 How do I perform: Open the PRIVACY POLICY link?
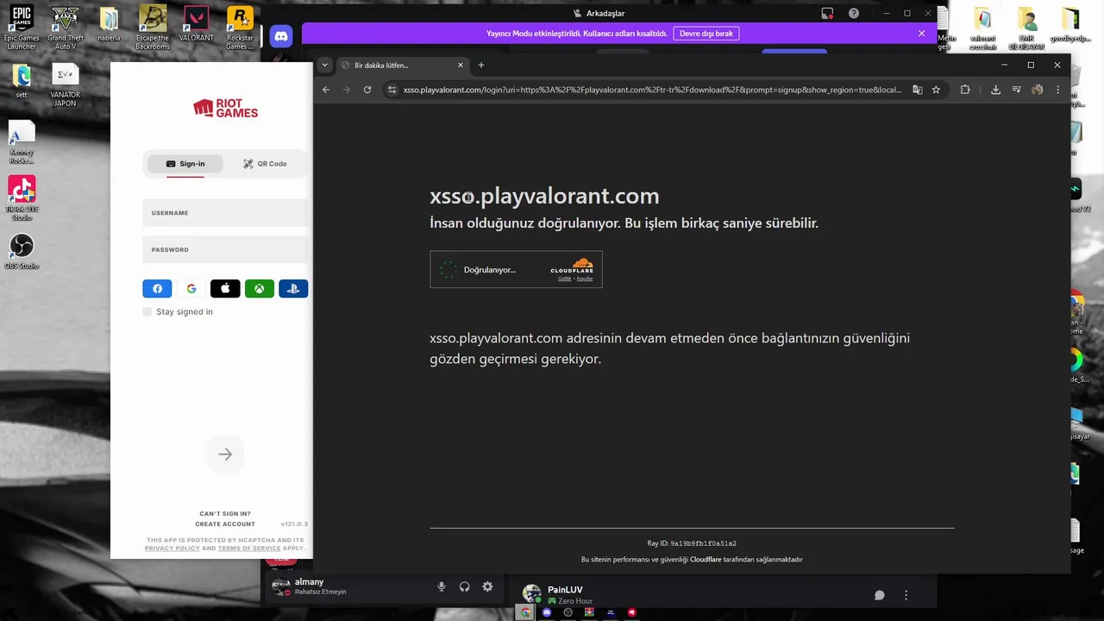point(172,549)
